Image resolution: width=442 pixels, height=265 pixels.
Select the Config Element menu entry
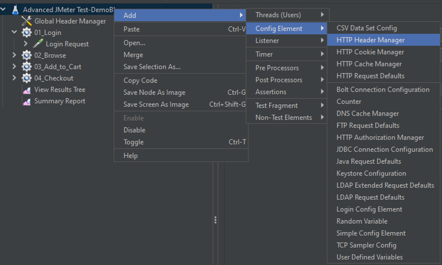(x=286, y=29)
